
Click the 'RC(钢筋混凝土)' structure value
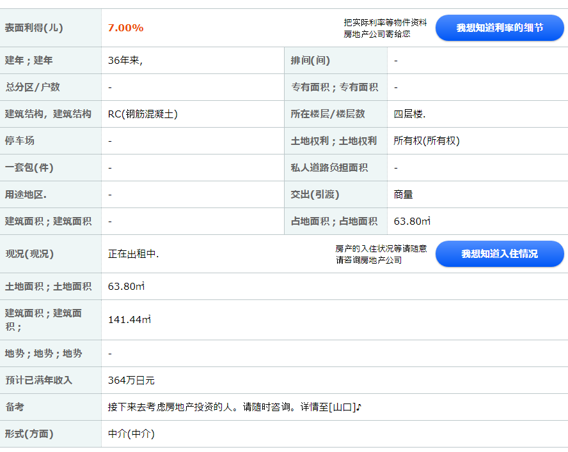(x=143, y=114)
